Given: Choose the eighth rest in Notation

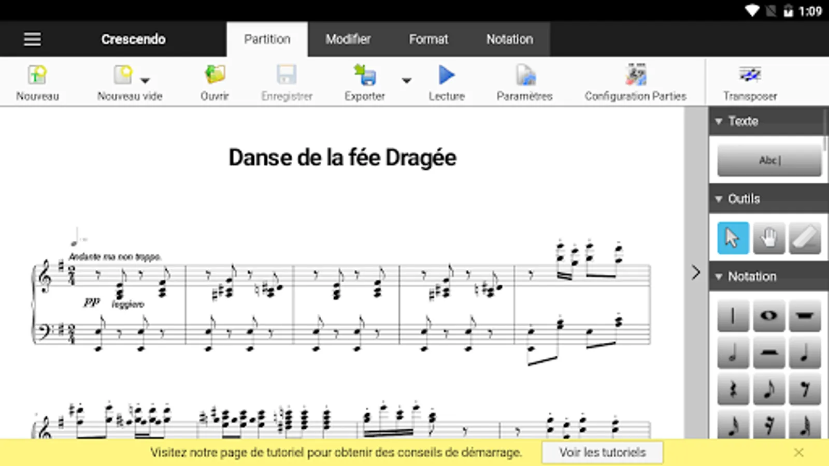Looking at the screenshot, I should (x=805, y=389).
